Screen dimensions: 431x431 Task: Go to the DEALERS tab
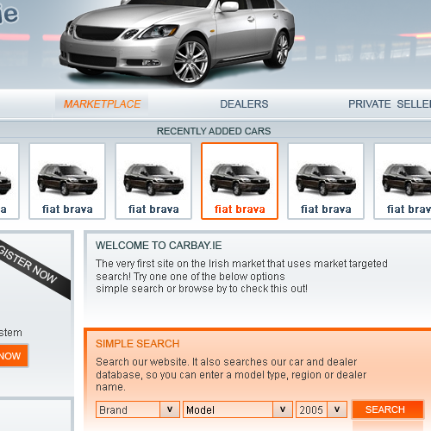coord(244,104)
